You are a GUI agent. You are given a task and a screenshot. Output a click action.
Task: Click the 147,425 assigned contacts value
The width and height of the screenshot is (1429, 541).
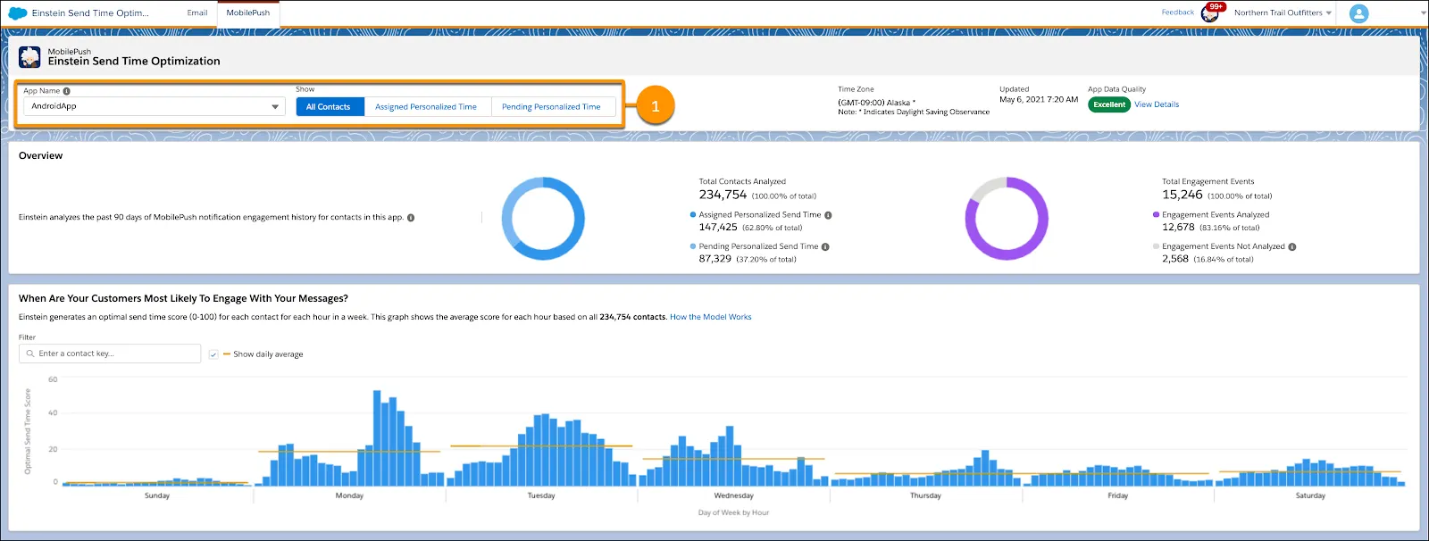click(x=718, y=228)
